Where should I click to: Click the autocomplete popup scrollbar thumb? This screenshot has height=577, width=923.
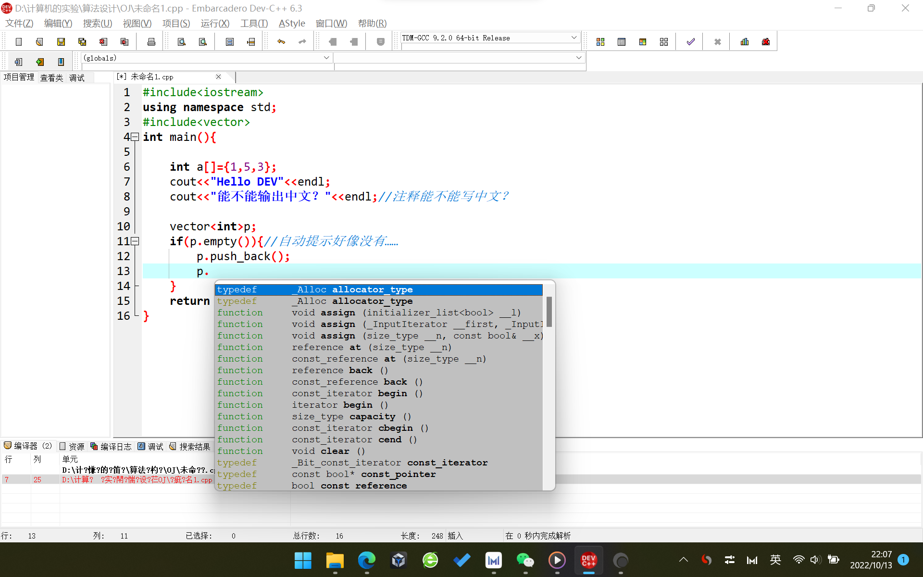(549, 311)
